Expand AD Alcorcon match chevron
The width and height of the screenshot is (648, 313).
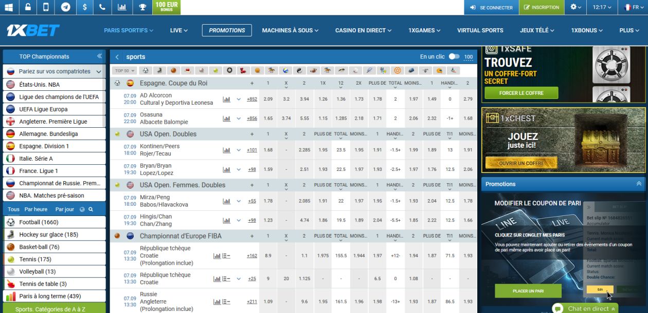pos(239,100)
